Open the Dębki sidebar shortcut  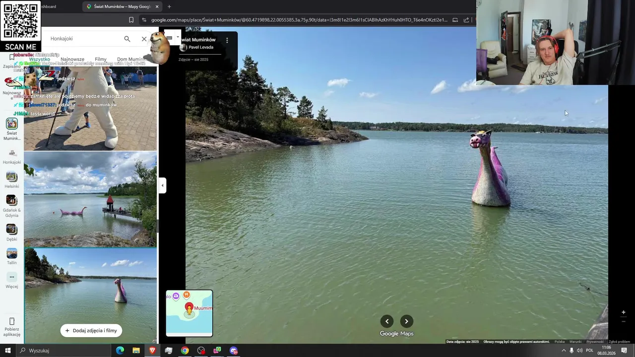pos(12,233)
